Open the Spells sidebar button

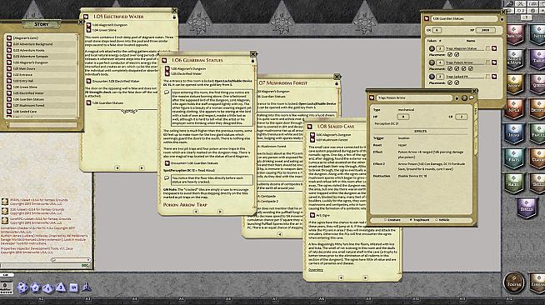tap(526, 207)
